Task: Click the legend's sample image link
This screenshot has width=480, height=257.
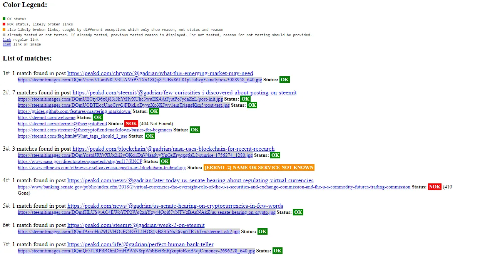Action: click(x=7, y=44)
